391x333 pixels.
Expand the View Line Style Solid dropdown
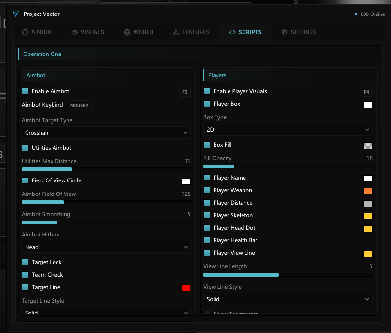288,299
